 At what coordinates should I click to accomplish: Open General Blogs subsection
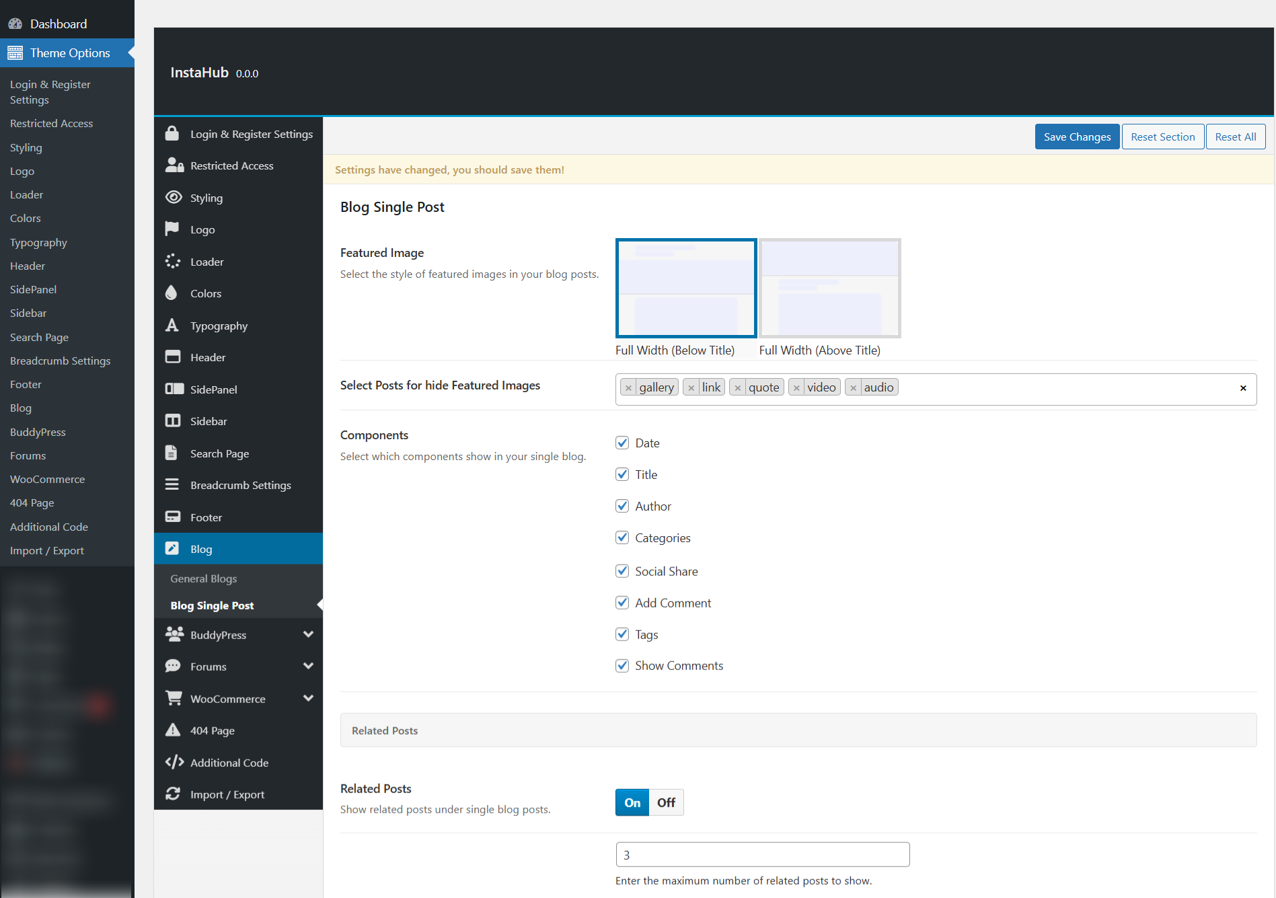[204, 578]
